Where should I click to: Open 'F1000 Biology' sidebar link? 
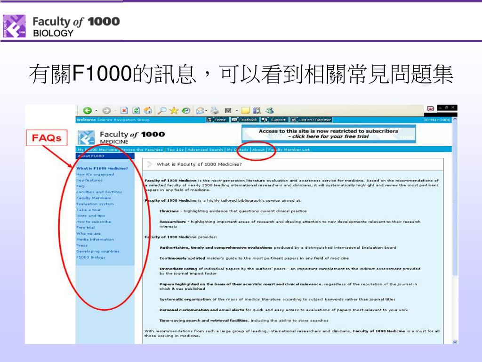coord(91,257)
